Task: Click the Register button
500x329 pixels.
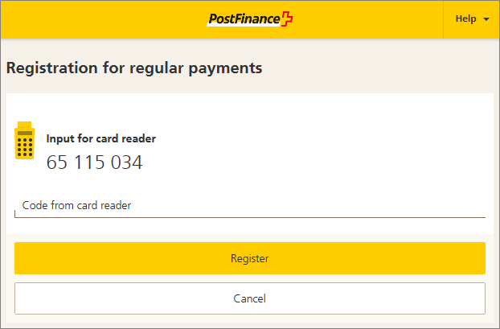Action: click(x=250, y=258)
